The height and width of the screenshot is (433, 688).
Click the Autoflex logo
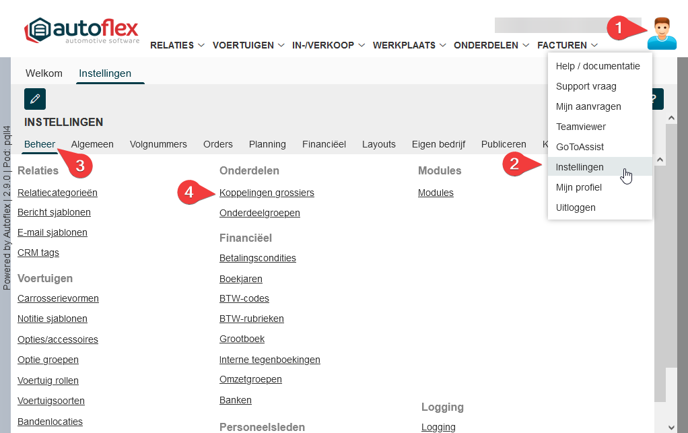[x=81, y=31]
